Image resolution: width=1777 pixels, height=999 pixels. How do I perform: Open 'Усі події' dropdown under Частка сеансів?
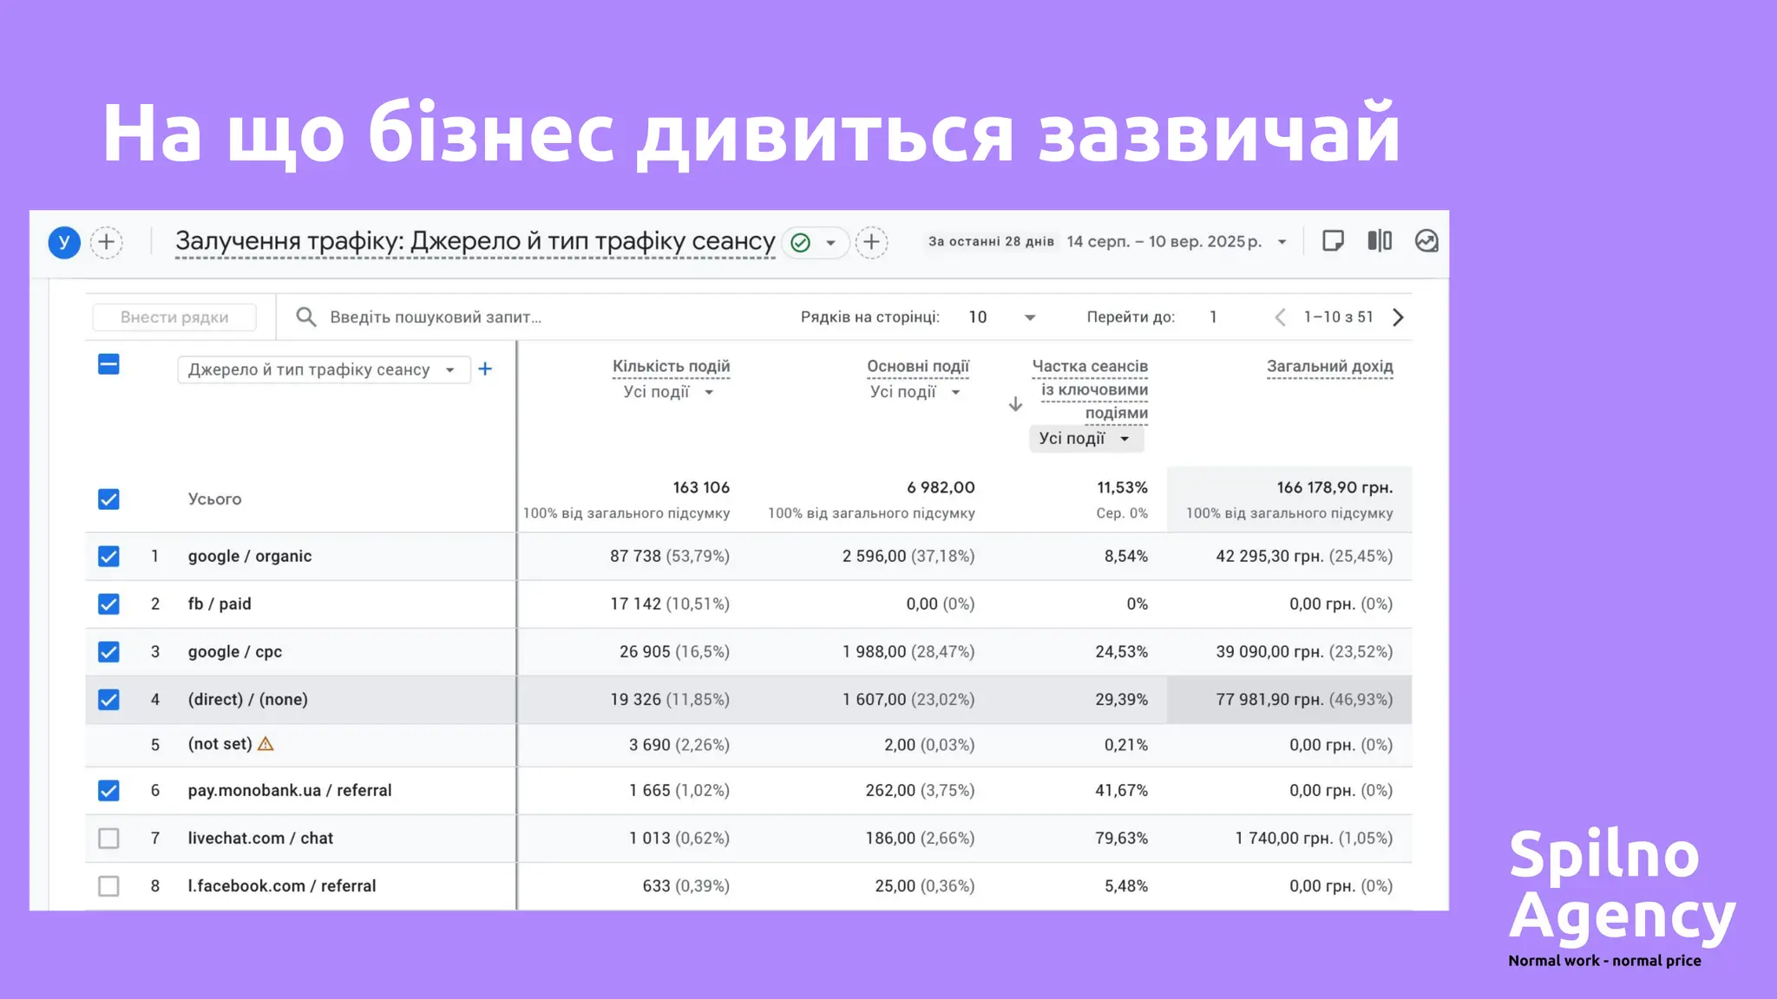pyautogui.click(x=1086, y=439)
